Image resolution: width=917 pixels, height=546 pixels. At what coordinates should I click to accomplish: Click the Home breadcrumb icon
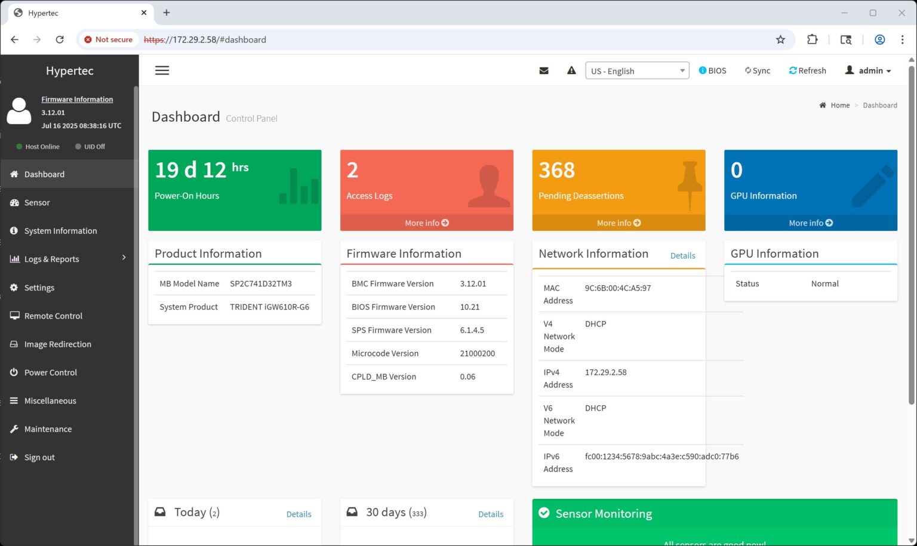pos(823,105)
